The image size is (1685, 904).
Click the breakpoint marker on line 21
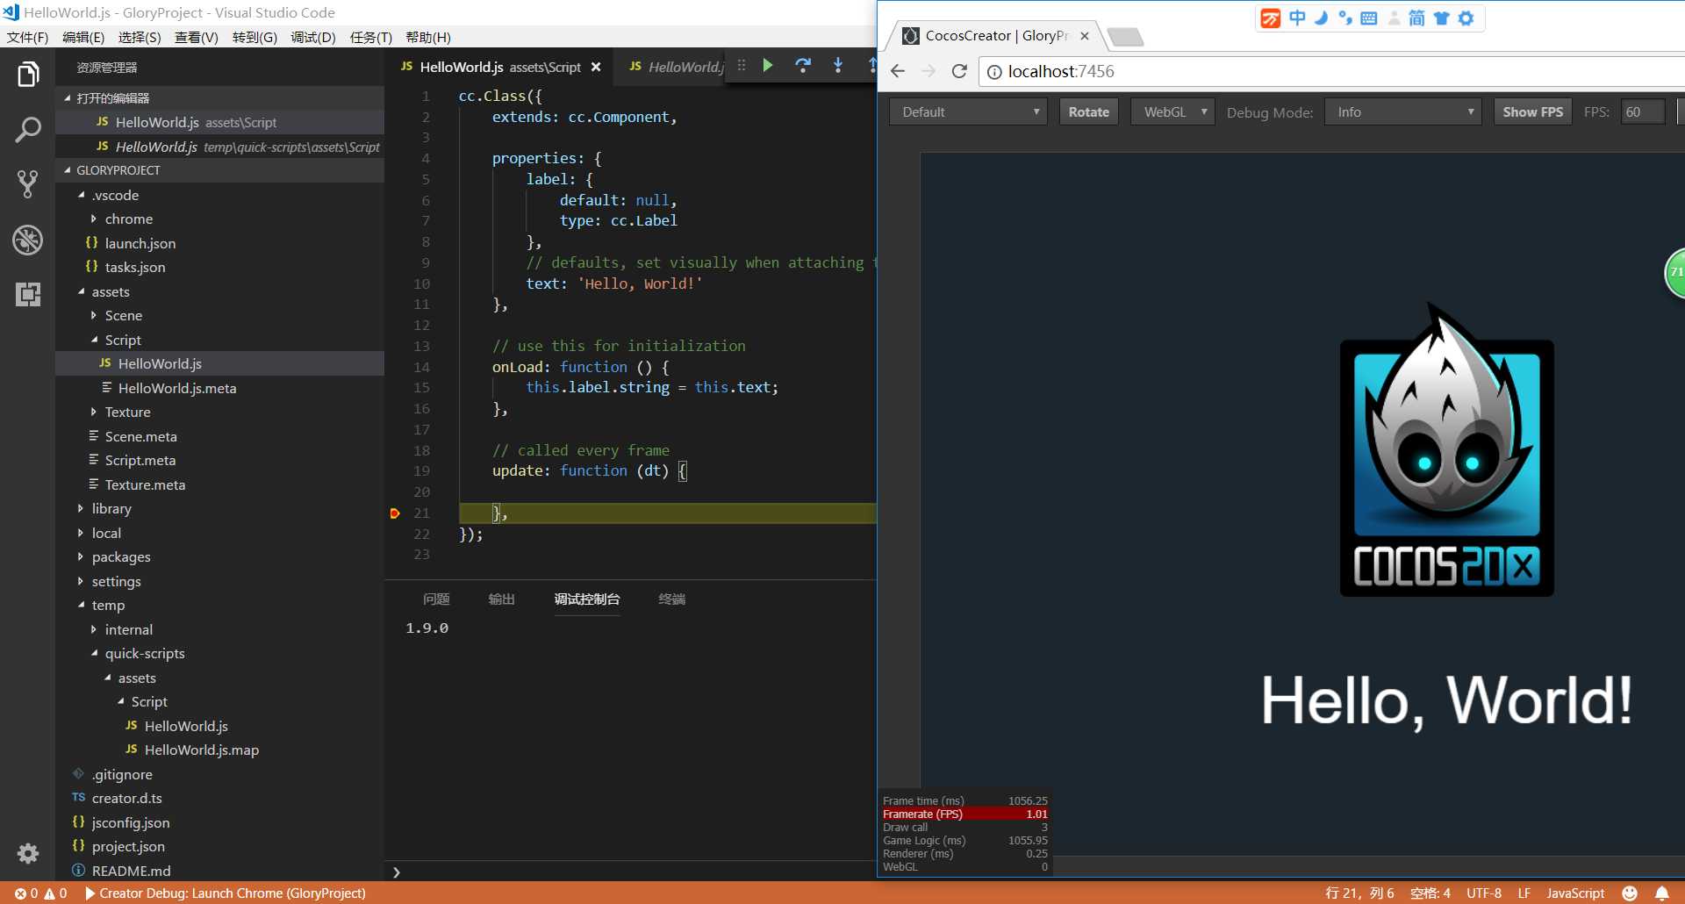[x=395, y=513]
